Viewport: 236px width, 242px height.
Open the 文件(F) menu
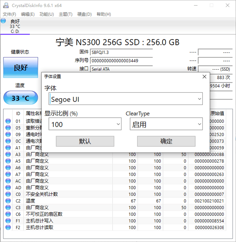click(x=9, y=14)
